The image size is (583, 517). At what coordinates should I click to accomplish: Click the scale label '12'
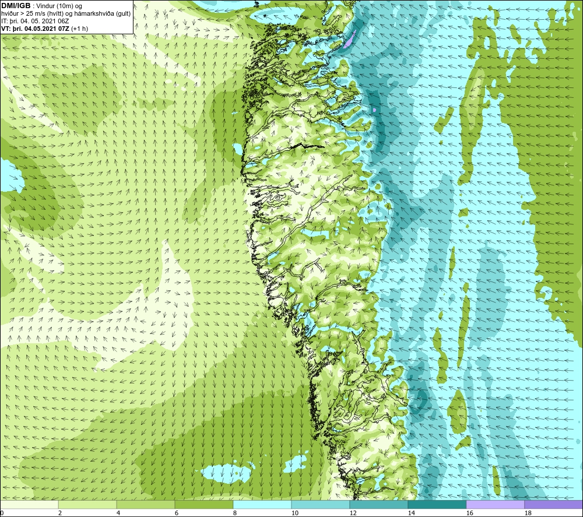click(x=353, y=514)
